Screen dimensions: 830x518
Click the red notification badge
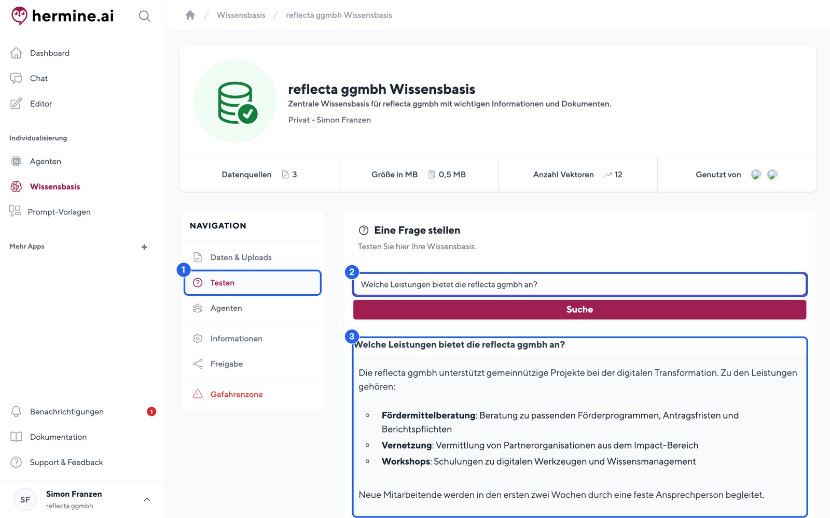[151, 411]
